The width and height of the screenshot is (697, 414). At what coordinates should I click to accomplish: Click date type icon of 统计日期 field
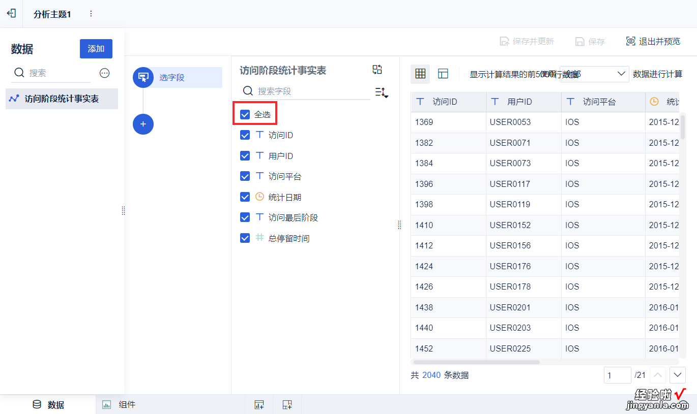(259, 197)
